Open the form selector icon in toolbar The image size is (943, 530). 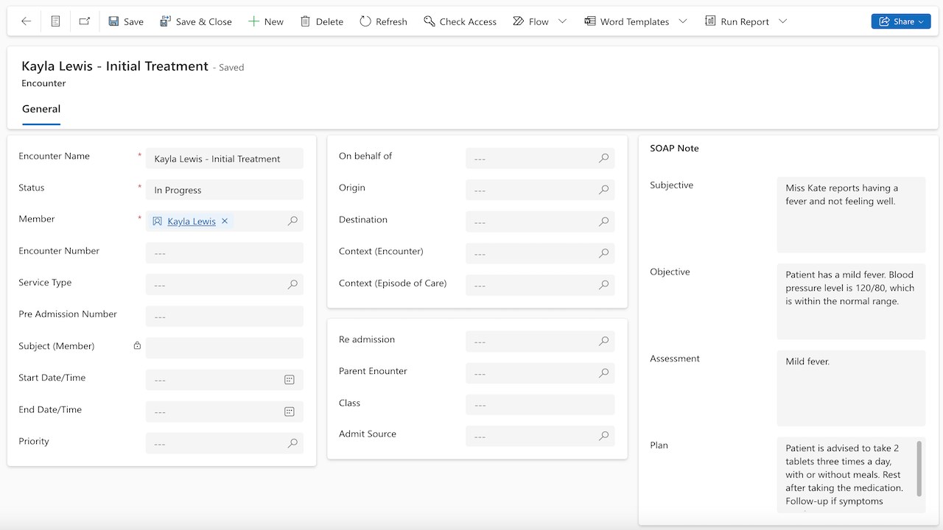pyautogui.click(x=55, y=21)
